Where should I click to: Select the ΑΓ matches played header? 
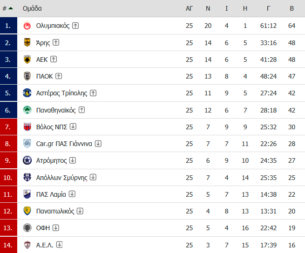pyautogui.click(x=189, y=8)
